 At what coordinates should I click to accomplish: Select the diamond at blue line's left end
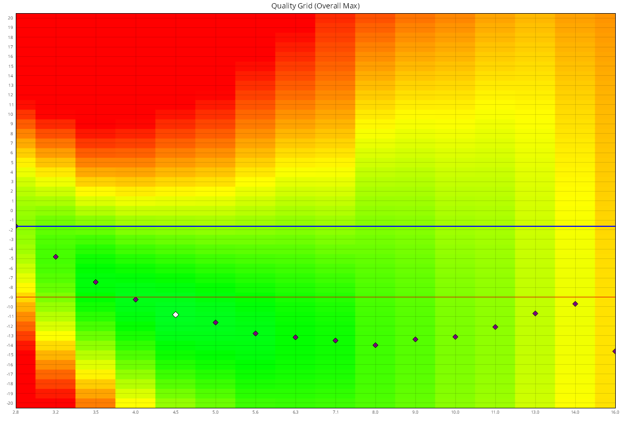tap(16, 226)
